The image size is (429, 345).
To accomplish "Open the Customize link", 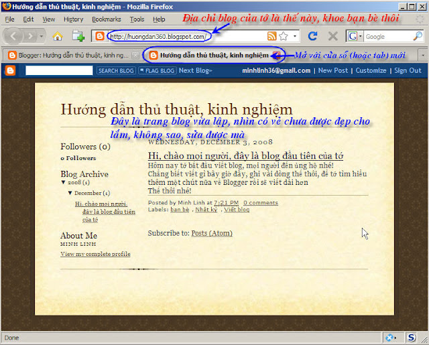I will coord(371,70).
